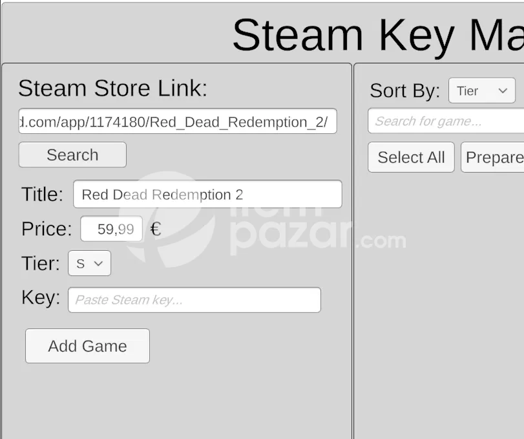Click the euro currency symbol

(x=156, y=230)
